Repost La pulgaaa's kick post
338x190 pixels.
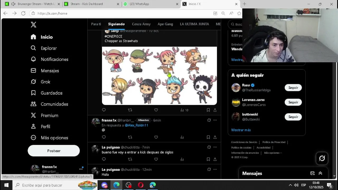[130, 159]
